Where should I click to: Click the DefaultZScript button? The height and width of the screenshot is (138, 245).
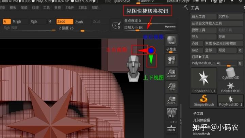178,1
